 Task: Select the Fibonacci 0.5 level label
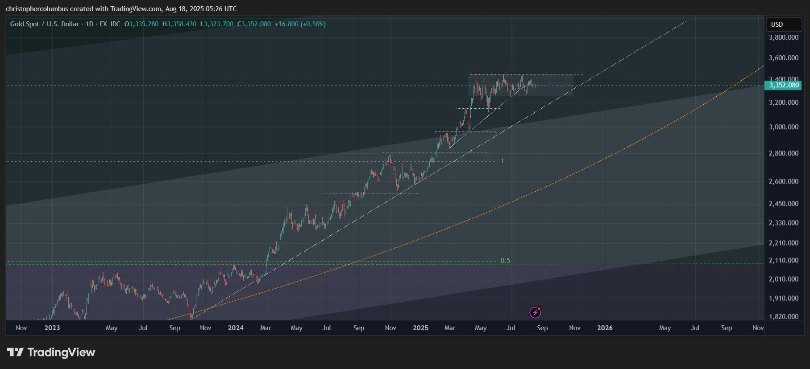point(505,261)
